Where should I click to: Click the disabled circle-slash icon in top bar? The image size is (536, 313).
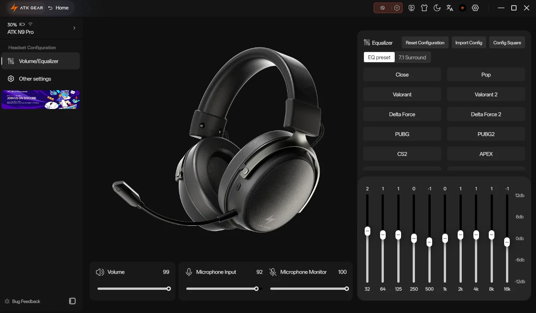point(382,8)
